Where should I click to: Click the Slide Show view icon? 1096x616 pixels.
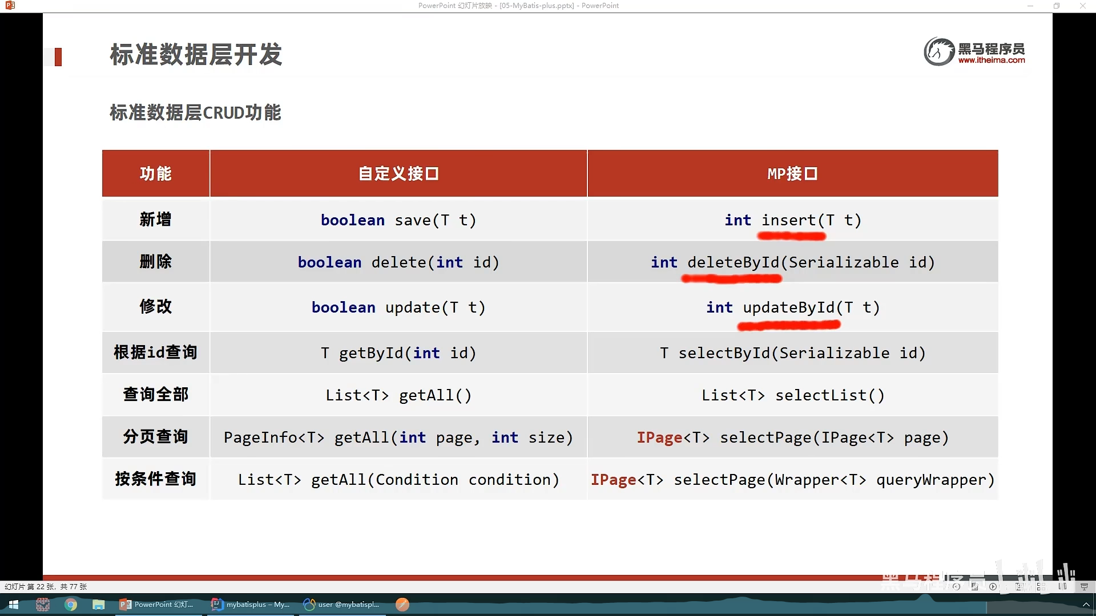[1084, 586]
